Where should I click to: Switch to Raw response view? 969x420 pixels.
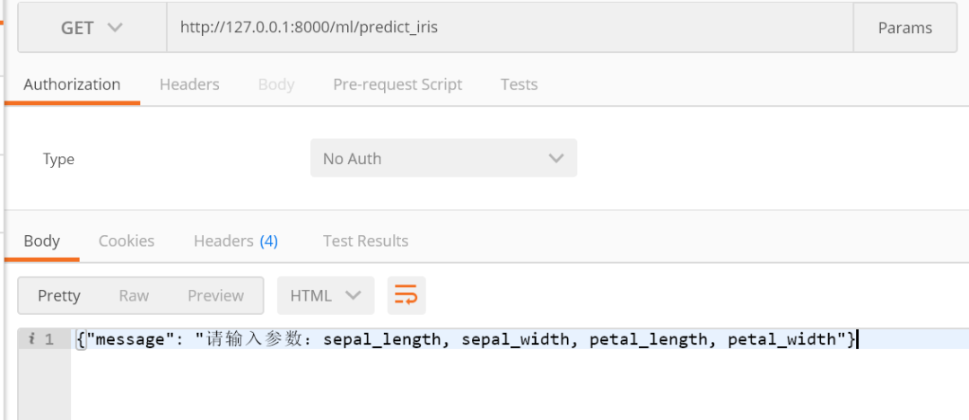click(134, 295)
